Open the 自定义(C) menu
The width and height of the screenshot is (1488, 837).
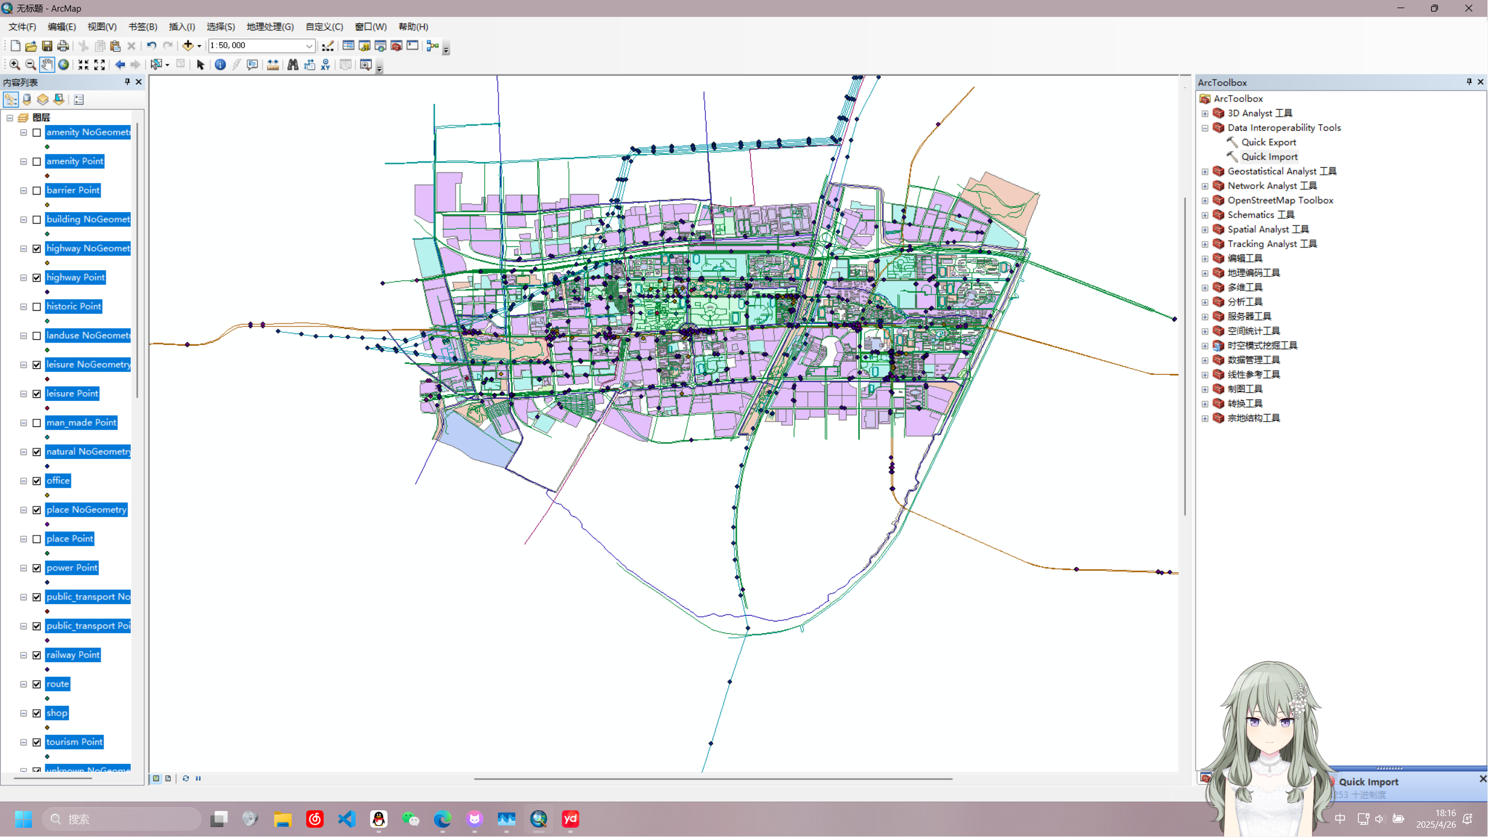click(324, 27)
